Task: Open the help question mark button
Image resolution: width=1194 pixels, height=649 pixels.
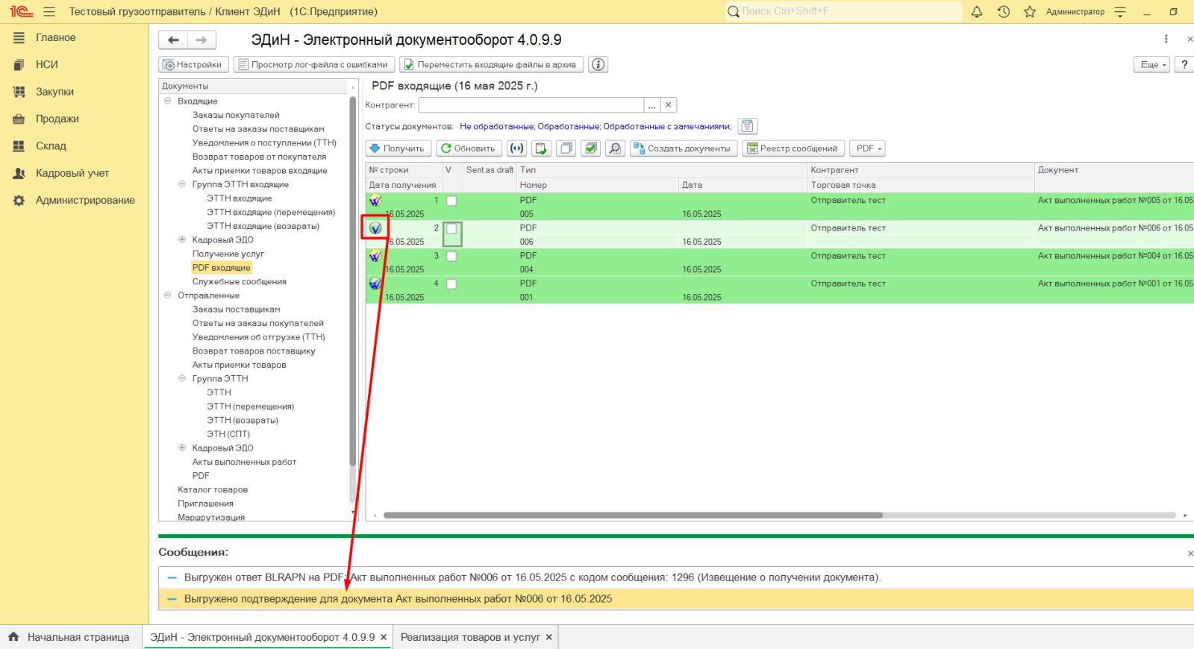Action: point(1184,65)
